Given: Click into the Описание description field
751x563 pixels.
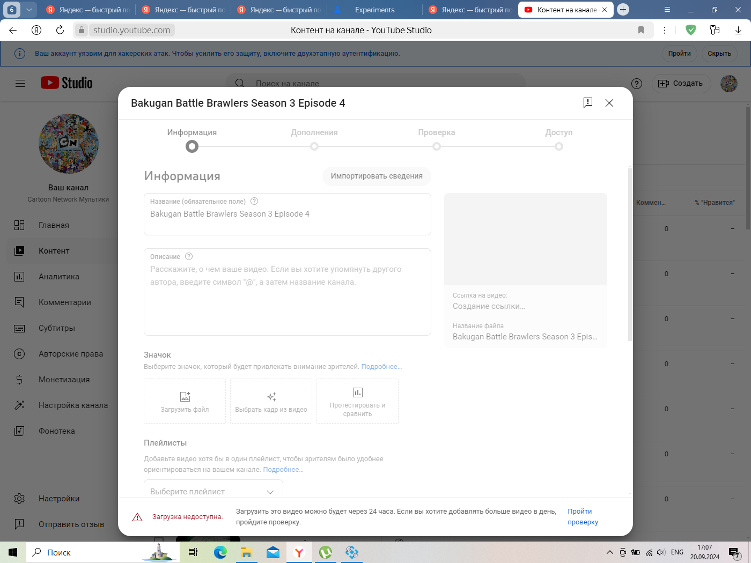Looking at the screenshot, I should 288,292.
